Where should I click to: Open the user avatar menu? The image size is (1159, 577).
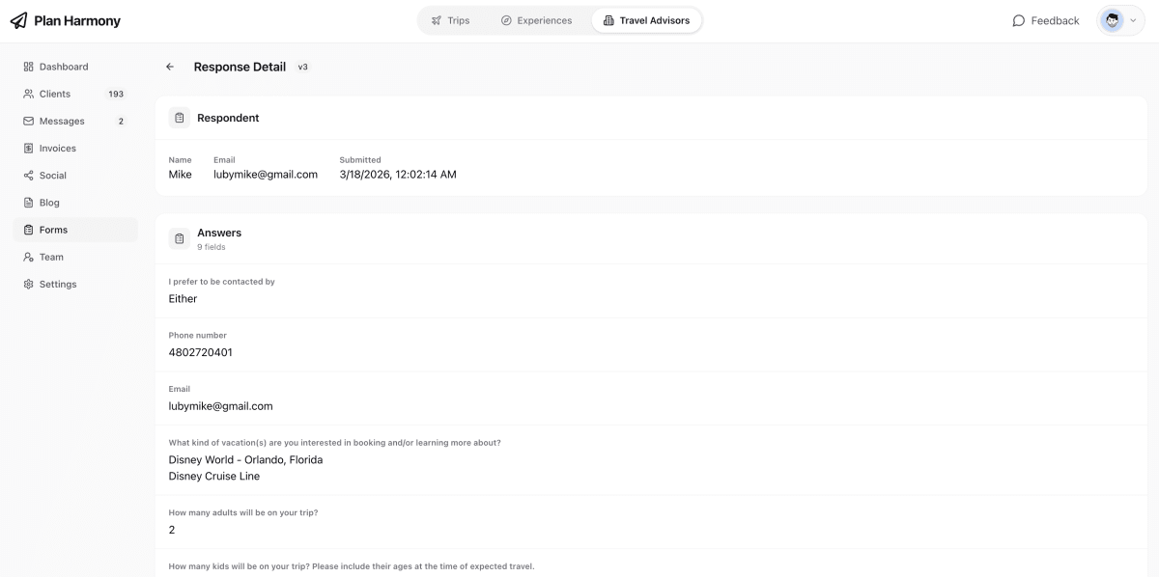click(x=1120, y=20)
